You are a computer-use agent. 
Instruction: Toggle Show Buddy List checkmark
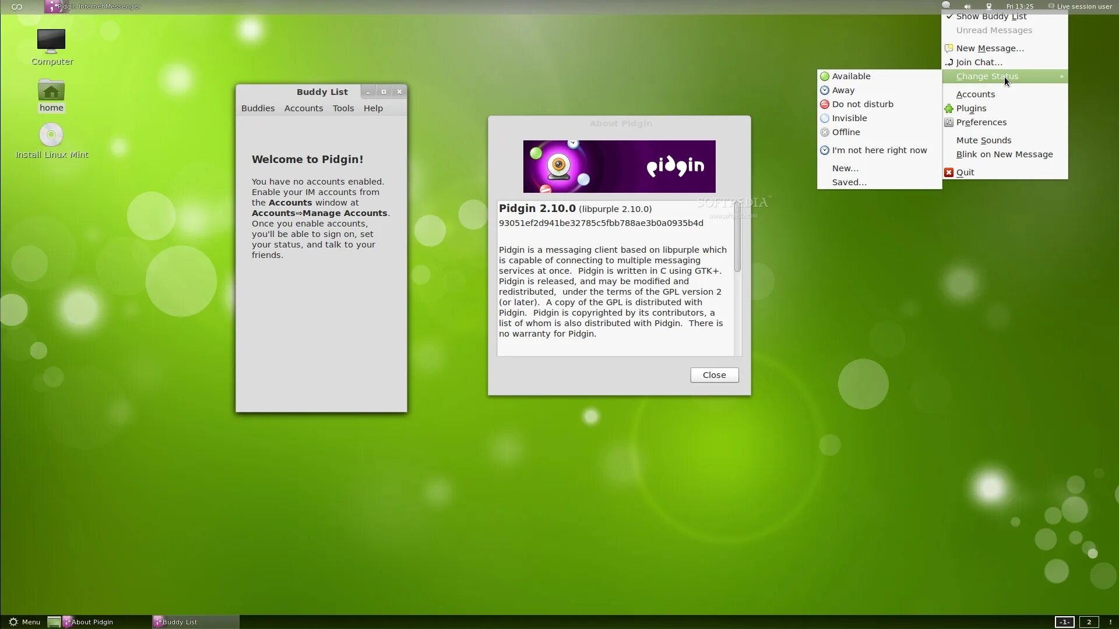[991, 17]
